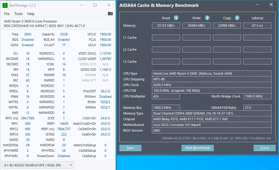Screen dimensions: 279x170
Task: Click the Memory Read value 55153 MB/s
Action: click(x=166, y=25)
